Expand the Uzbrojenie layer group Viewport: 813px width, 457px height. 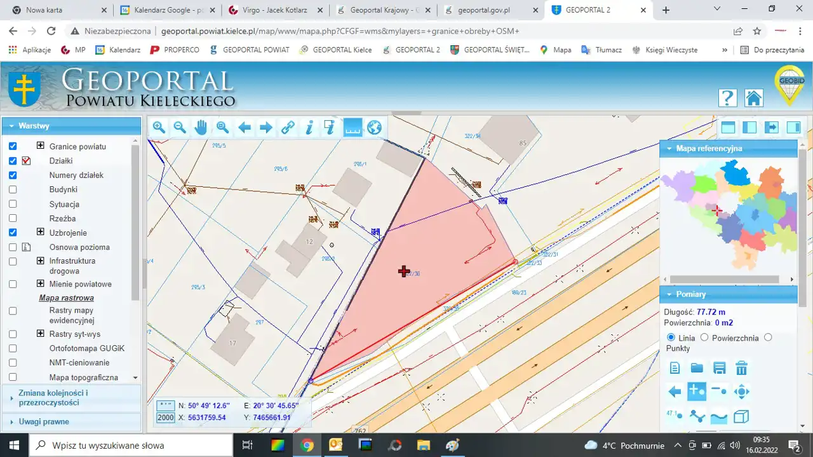coord(41,232)
